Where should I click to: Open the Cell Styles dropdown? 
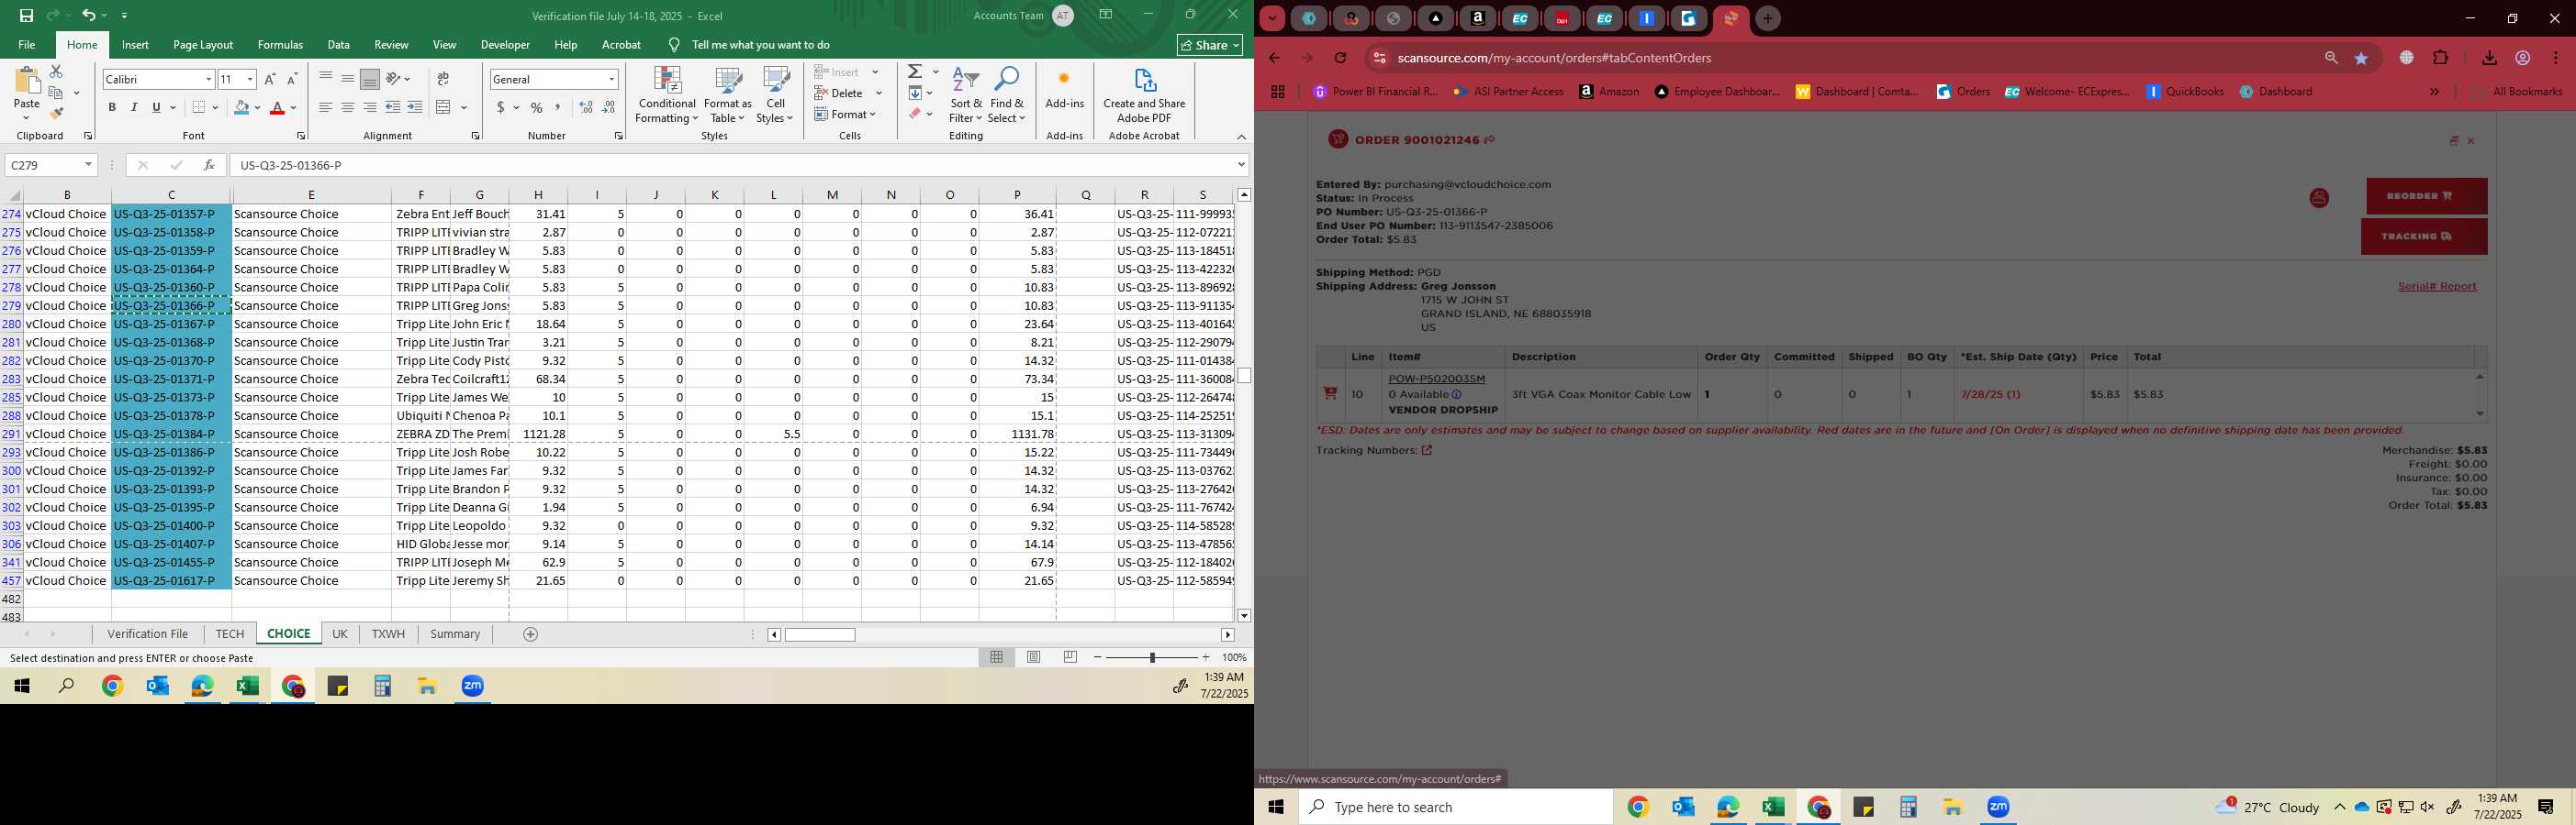[775, 96]
